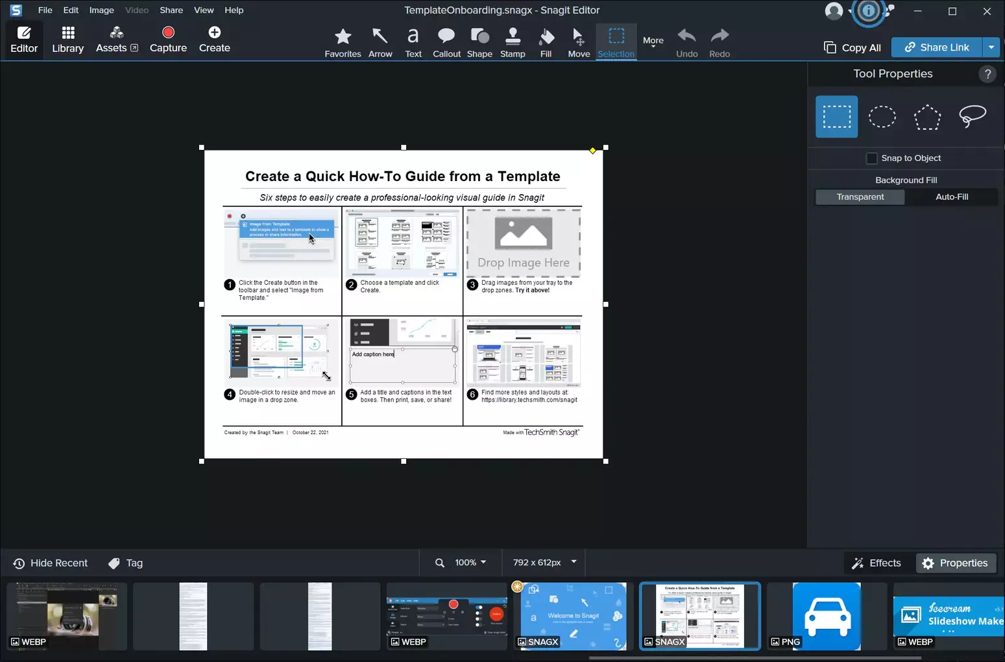Viewport: 1005px width, 662px height.
Task: Choose the lasso freehand selection shape
Action: tap(972, 117)
